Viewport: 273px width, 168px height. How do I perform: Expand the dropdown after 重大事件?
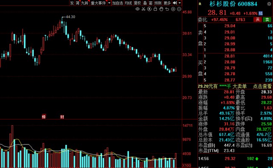pyautogui.click(x=109, y=3)
